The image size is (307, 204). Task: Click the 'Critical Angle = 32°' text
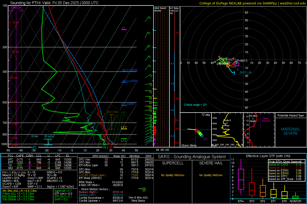click(x=195, y=105)
